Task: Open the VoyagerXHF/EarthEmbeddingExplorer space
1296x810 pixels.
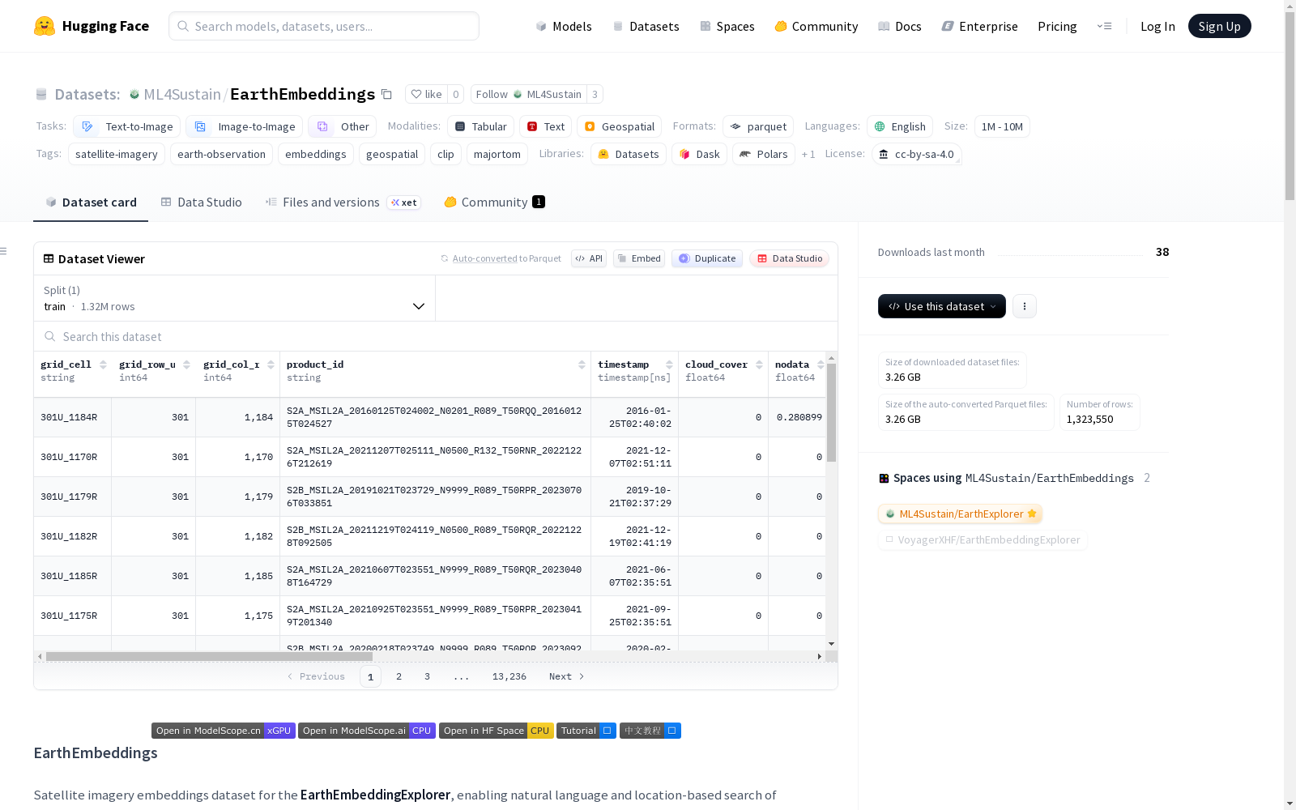Action: pyautogui.click(x=983, y=539)
